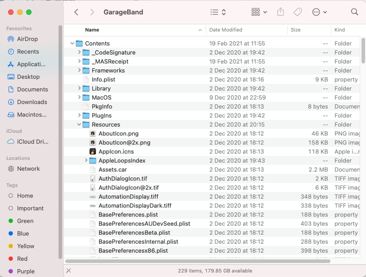Select the Library folder name

click(101, 89)
